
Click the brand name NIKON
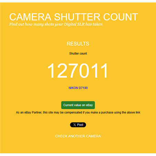pos(73,88)
